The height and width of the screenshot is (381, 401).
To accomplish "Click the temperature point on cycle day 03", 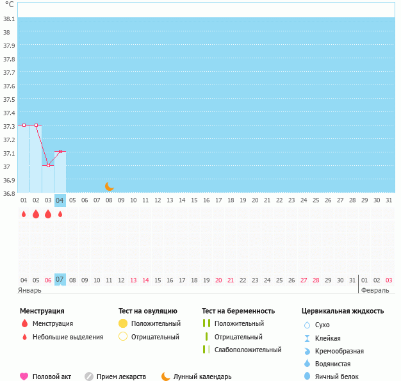I will point(48,165).
